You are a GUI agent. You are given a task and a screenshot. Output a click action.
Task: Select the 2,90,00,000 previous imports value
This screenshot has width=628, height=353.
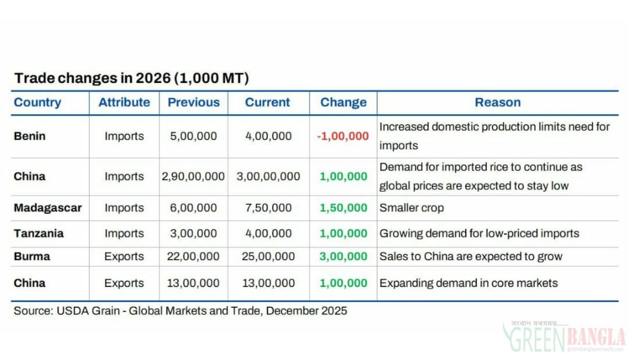193,176
